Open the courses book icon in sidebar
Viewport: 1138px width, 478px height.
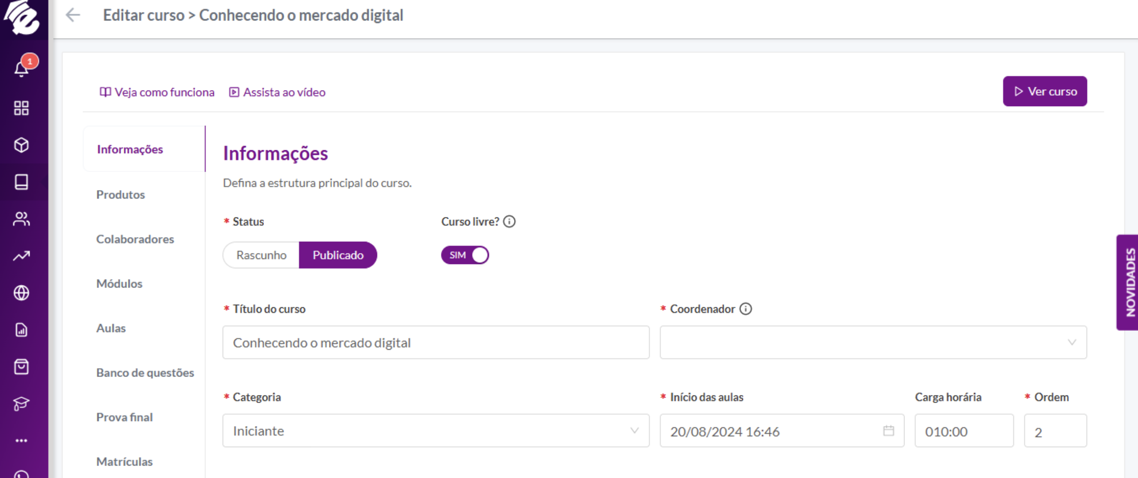tap(21, 182)
